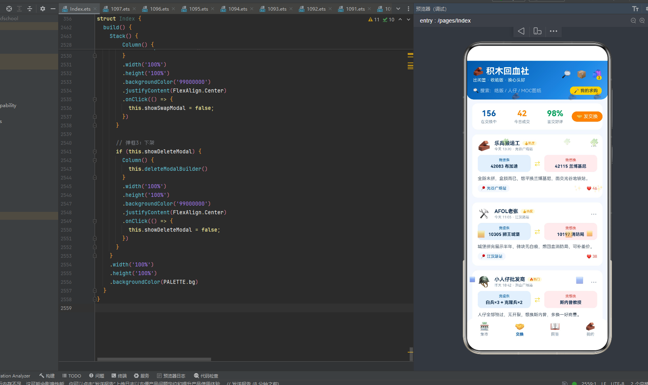Click the previewer multi-device layout icon
This screenshot has height=385, width=648.
point(537,31)
